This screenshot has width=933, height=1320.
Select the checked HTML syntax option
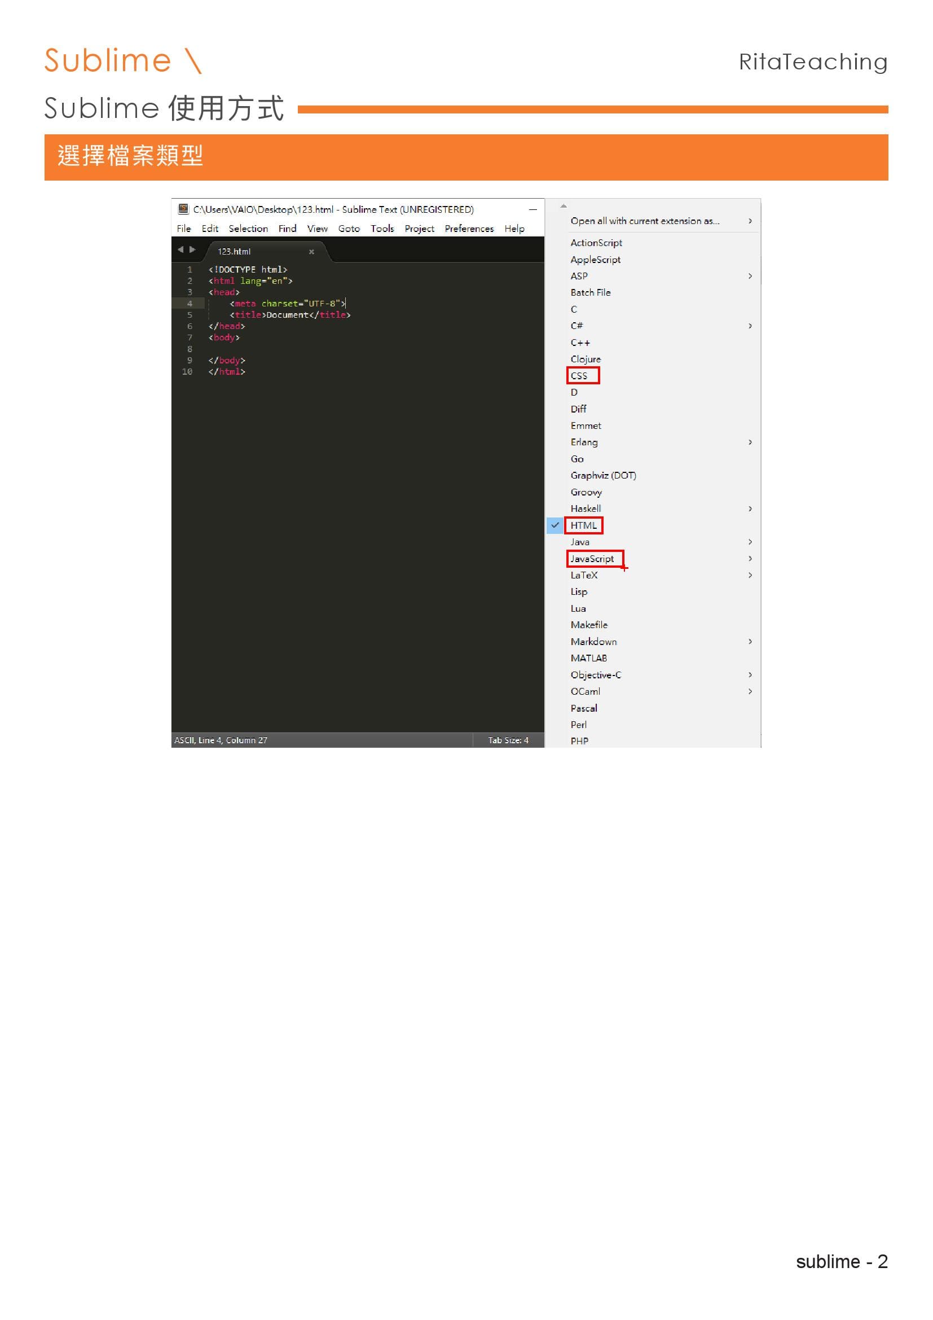pos(583,525)
